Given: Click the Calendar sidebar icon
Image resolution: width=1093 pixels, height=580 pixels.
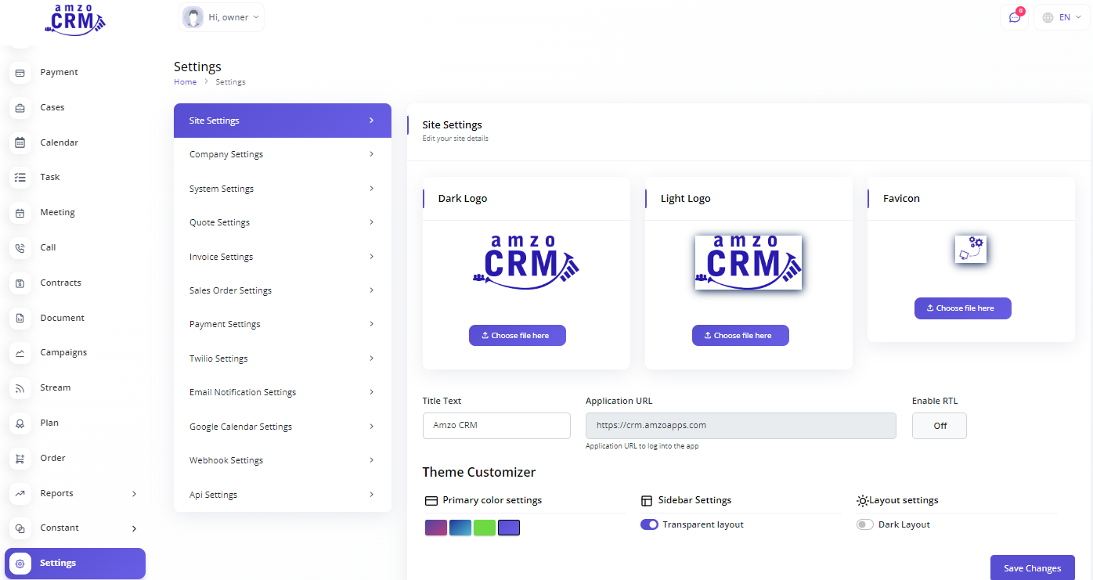Looking at the screenshot, I should (x=20, y=142).
